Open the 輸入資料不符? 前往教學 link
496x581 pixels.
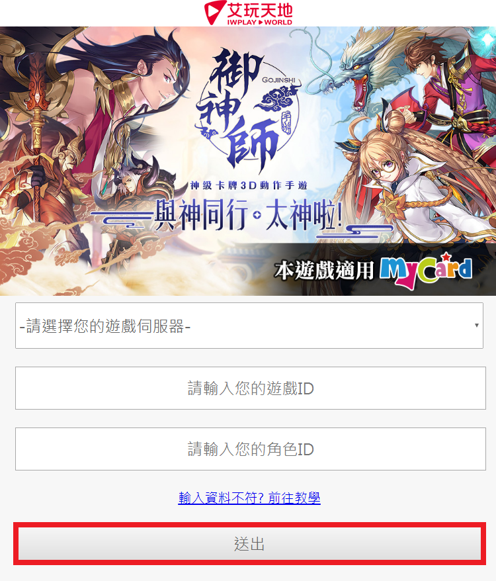(249, 498)
